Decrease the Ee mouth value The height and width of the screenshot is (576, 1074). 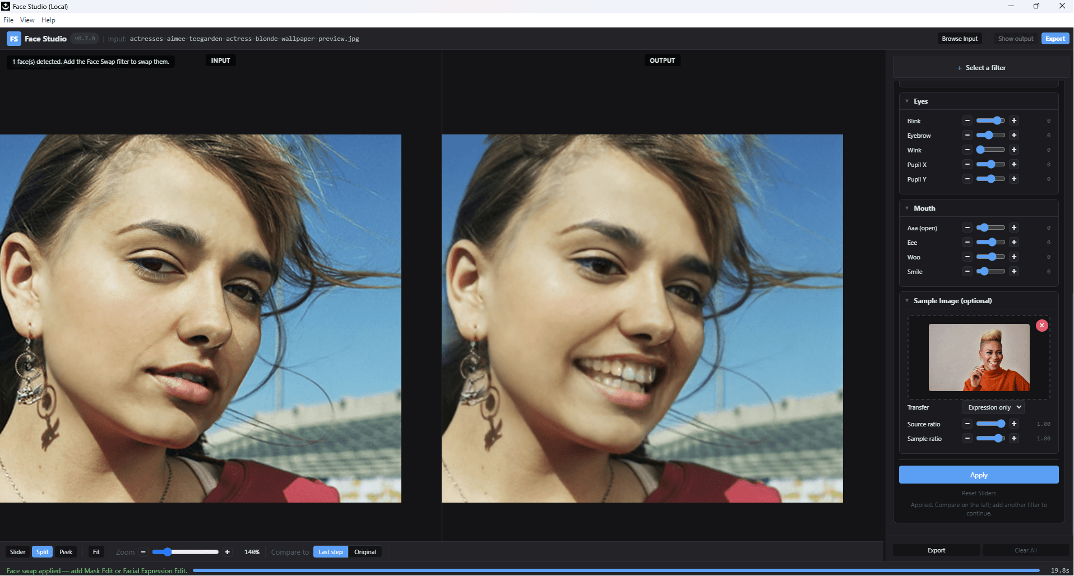(967, 242)
